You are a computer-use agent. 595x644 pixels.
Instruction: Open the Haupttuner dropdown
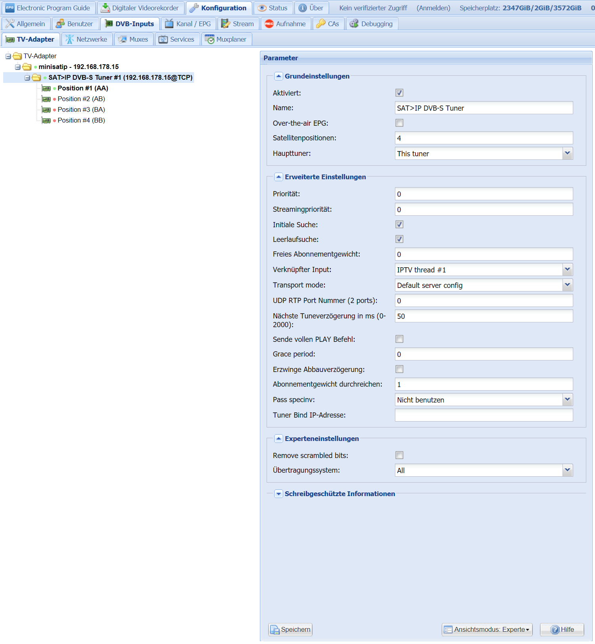pos(567,153)
